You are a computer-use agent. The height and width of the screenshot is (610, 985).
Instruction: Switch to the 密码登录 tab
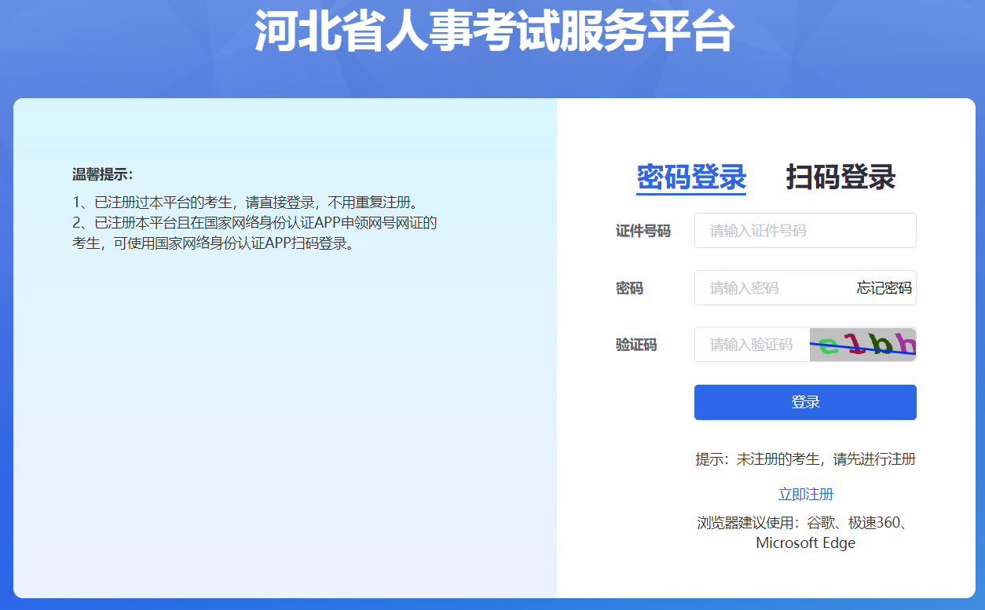pos(690,177)
